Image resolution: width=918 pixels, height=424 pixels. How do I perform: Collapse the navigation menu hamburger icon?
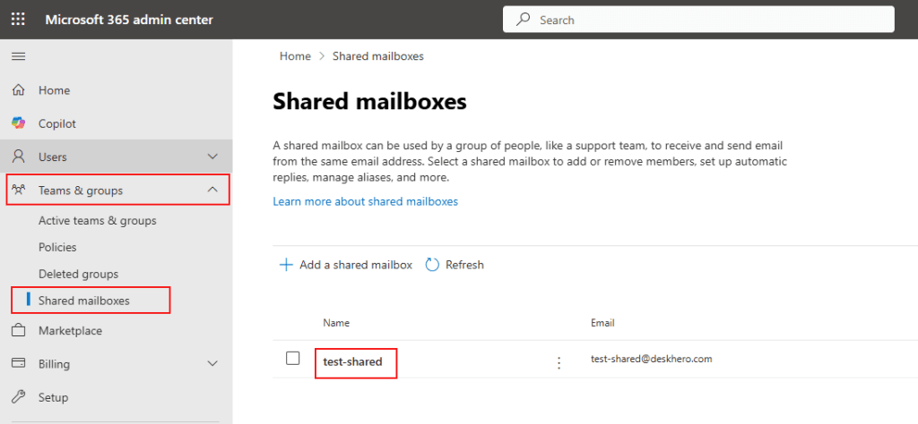coord(18,56)
